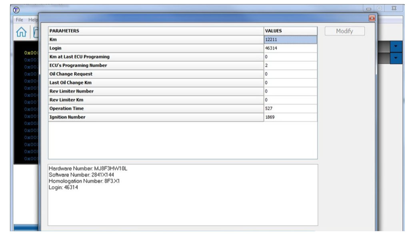Screen dimensions: 414x240
Task: Expand the lower blue dropdown arrow on the right
Action: click(x=396, y=58)
